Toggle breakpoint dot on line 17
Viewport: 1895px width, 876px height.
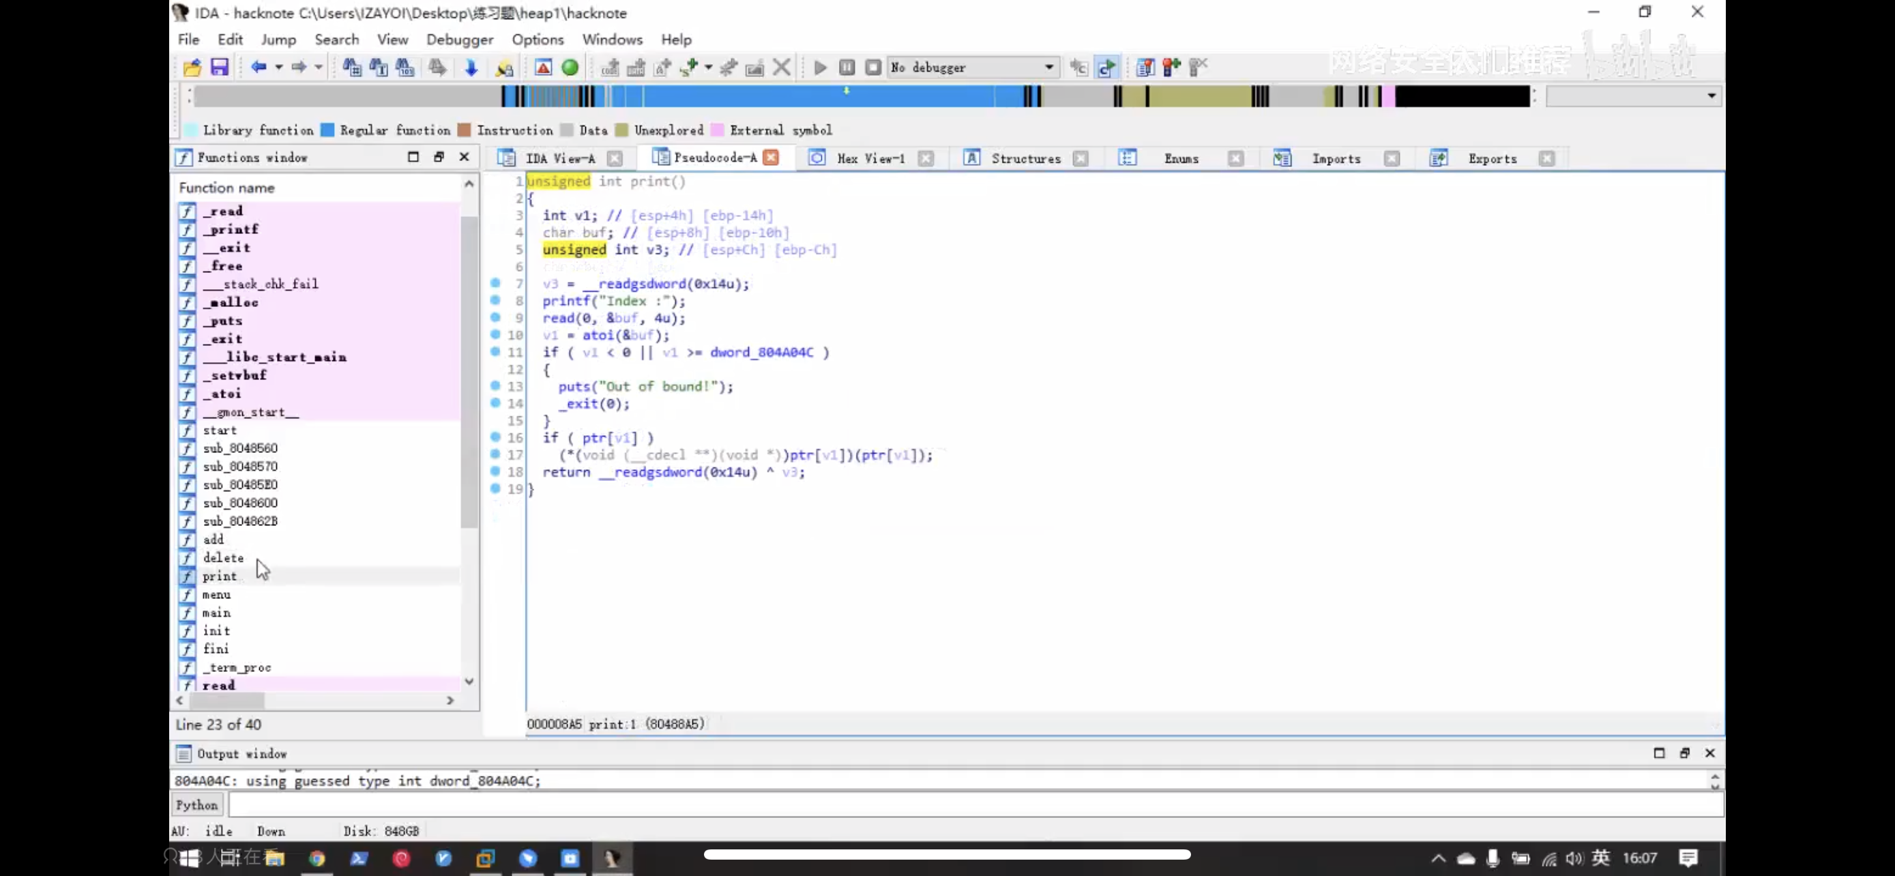(x=495, y=454)
